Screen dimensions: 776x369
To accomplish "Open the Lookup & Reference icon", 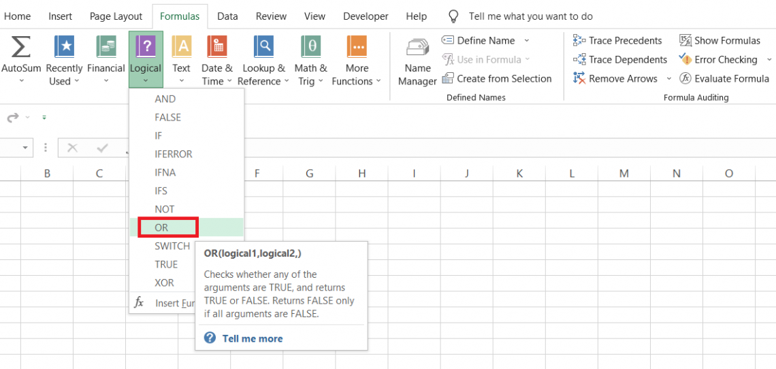I will point(263,48).
